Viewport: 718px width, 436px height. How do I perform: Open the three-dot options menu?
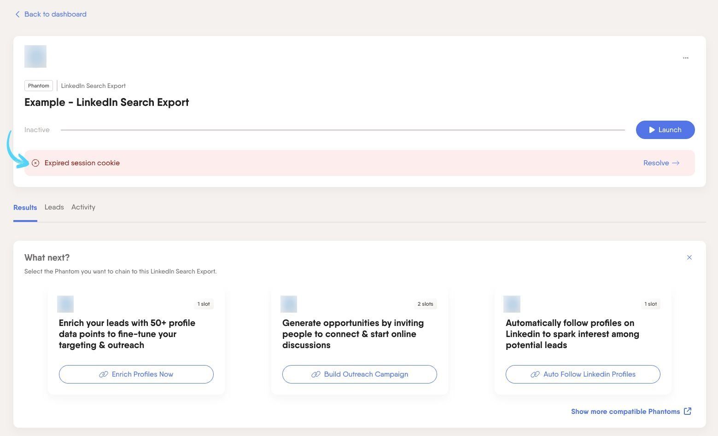685,58
